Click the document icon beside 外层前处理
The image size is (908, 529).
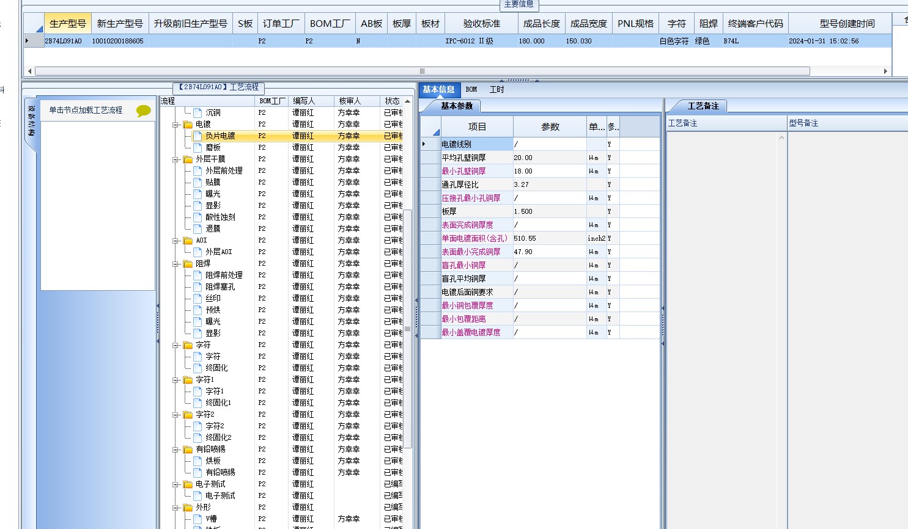(x=197, y=171)
